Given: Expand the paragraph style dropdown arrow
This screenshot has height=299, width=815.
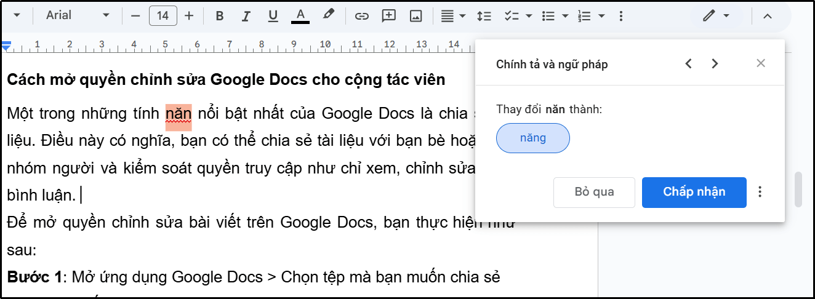Looking at the screenshot, I should 17,15.
